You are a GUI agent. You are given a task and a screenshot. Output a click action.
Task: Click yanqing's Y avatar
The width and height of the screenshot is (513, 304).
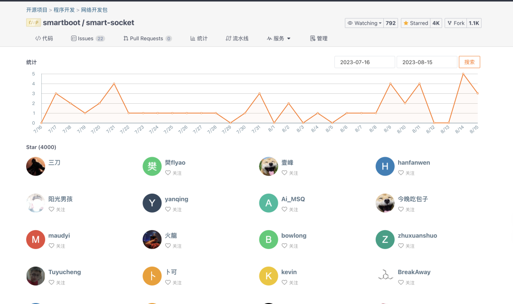[152, 203]
